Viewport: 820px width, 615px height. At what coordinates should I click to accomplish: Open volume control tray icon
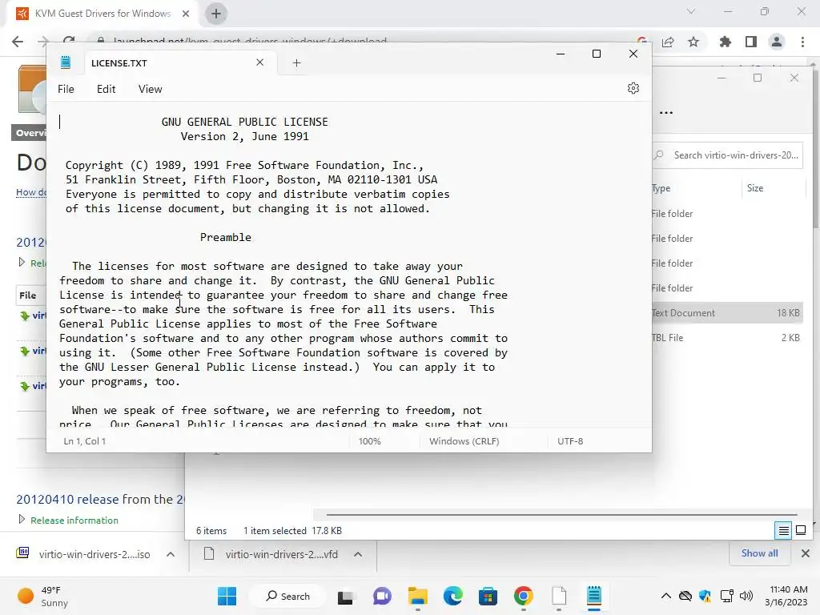click(746, 596)
